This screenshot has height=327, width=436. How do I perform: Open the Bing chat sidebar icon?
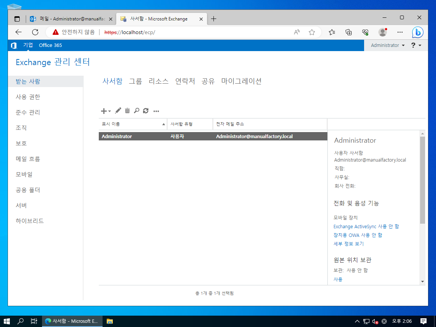(418, 32)
